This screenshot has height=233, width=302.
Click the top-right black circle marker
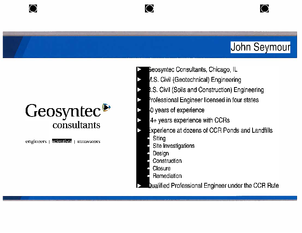[x=265, y=9]
